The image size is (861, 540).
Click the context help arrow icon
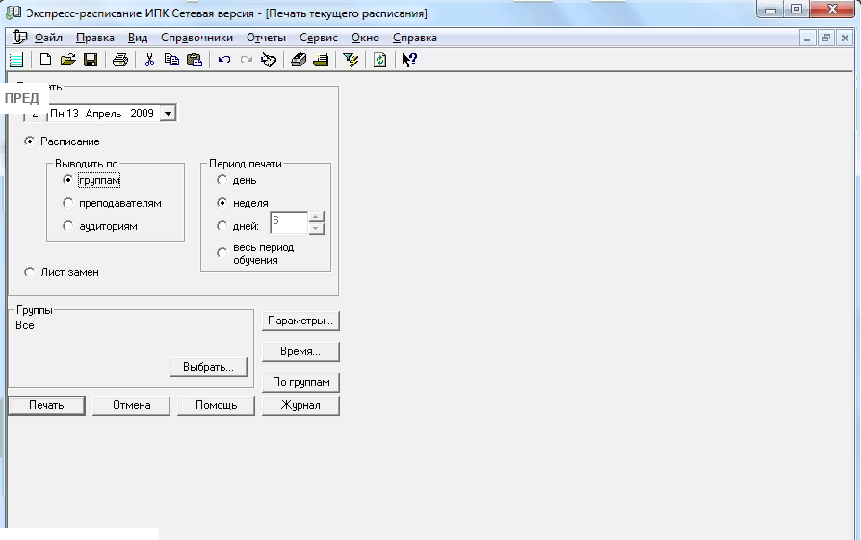click(409, 60)
